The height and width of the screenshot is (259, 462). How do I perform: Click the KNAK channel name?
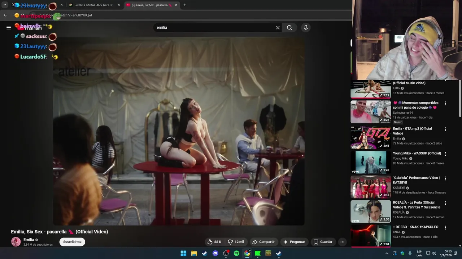tap(397, 232)
